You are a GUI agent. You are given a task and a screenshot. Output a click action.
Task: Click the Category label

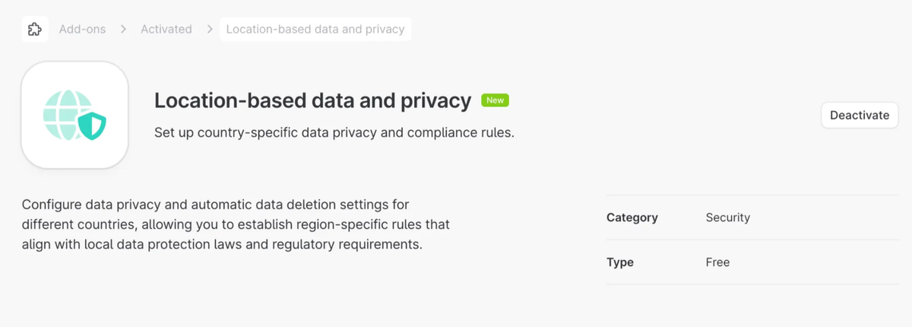[x=632, y=217]
